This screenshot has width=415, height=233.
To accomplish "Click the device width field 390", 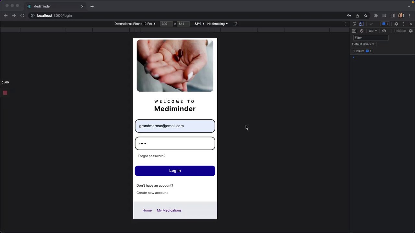I will tap(166, 24).
